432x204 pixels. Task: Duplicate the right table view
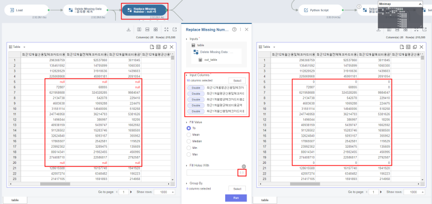click(415, 47)
